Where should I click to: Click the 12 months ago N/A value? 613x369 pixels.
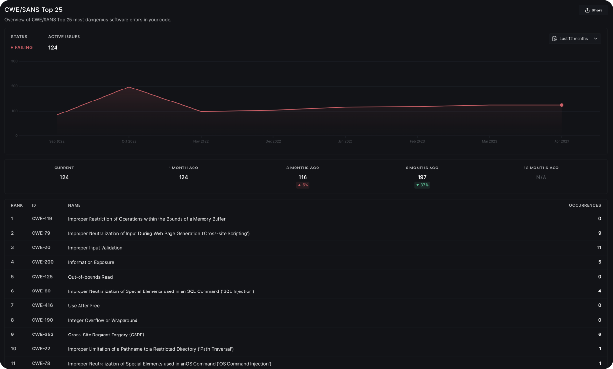(x=541, y=177)
